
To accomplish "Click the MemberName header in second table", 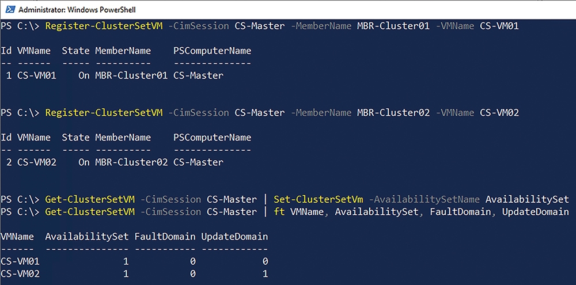I will [123, 138].
